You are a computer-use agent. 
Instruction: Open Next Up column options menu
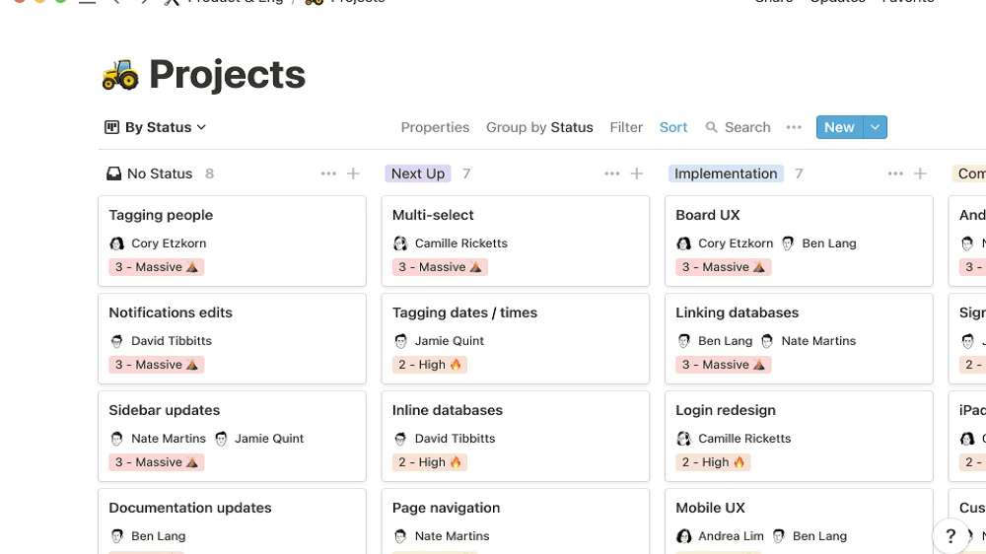click(x=612, y=173)
